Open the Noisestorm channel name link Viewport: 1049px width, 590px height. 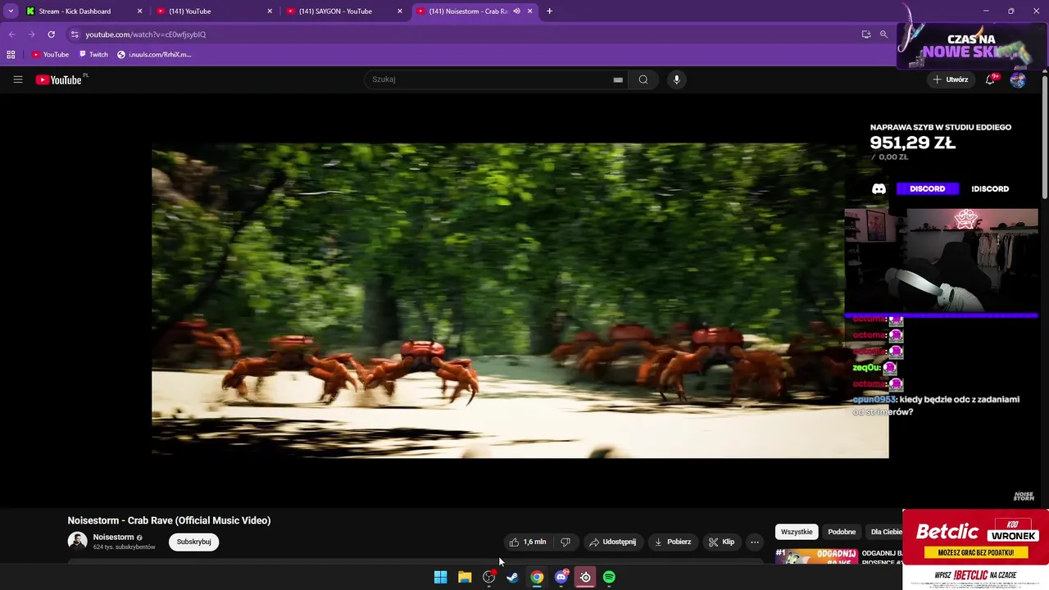pos(113,538)
